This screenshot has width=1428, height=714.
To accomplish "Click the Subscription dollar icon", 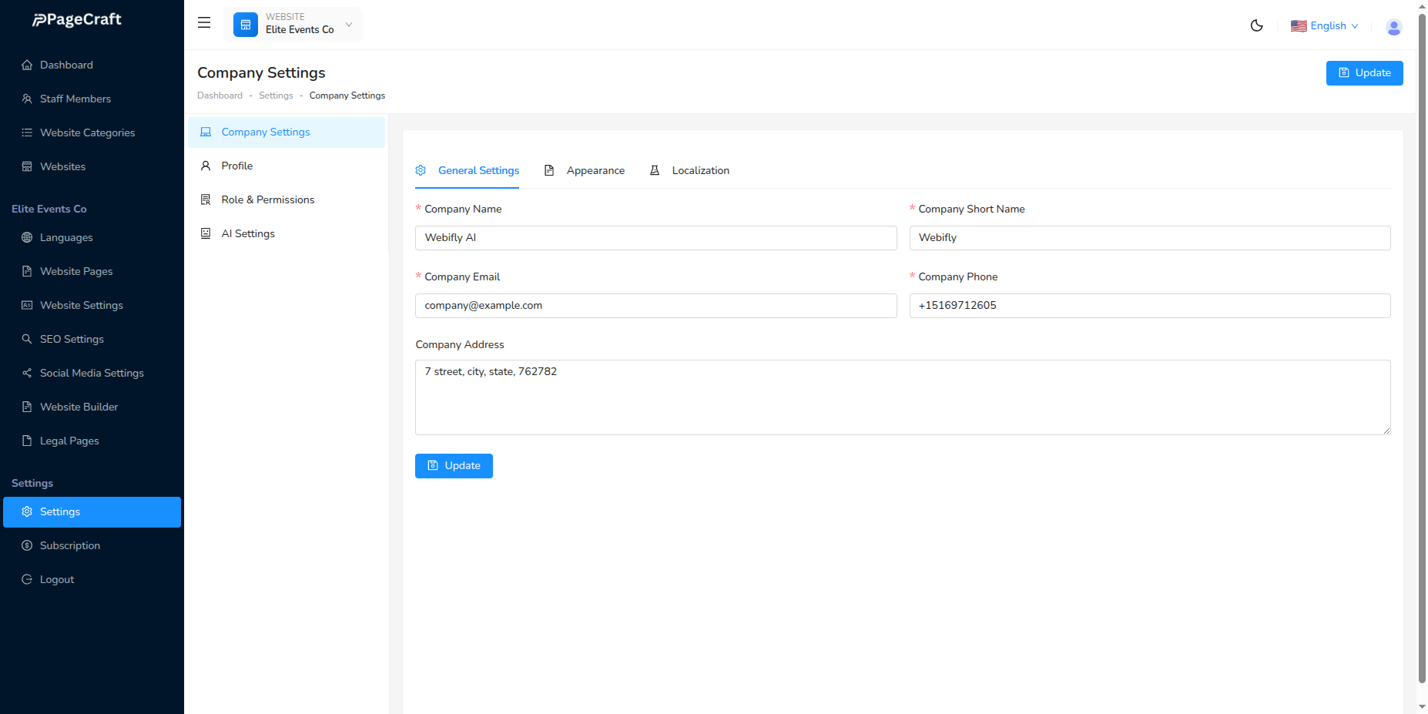I will point(27,546).
